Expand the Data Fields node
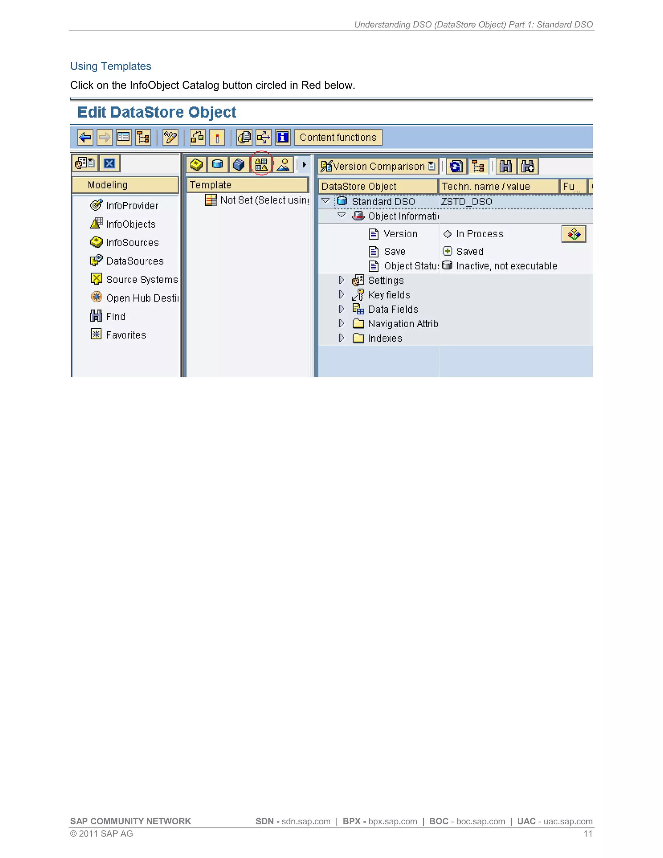 342,309
